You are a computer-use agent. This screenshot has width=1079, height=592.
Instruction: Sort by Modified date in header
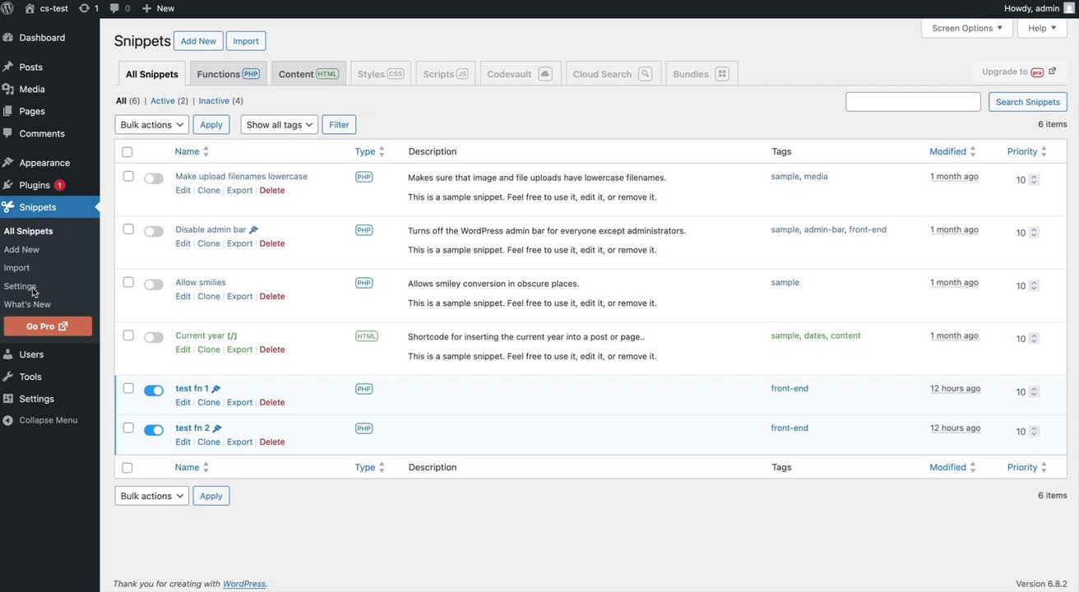pos(953,151)
